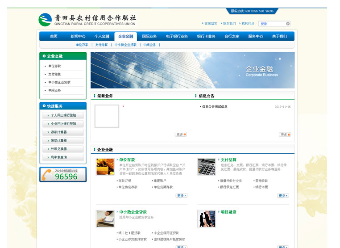Switch to the 电子银行业务 navigation tab
340x248 pixels.
click(x=177, y=37)
